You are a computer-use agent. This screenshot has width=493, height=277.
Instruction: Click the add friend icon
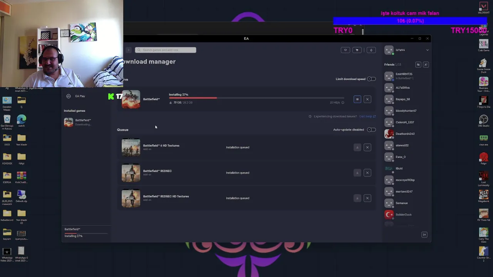pos(426,65)
